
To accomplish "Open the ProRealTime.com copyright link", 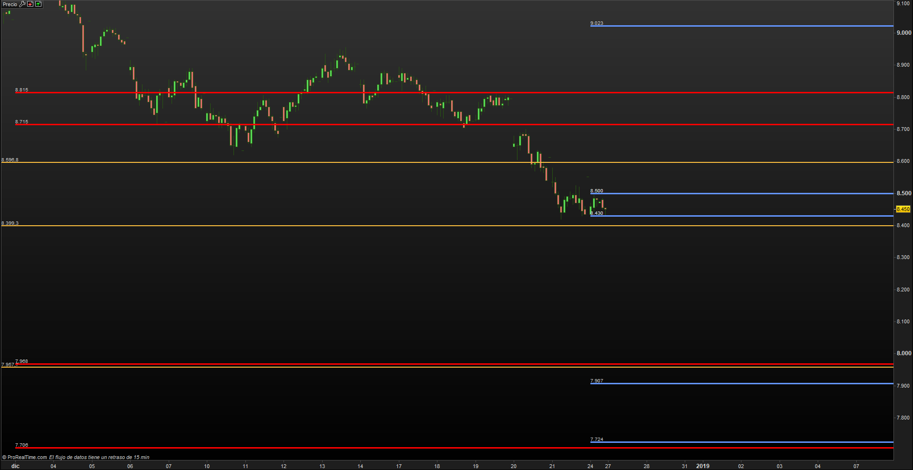I will [x=27, y=457].
